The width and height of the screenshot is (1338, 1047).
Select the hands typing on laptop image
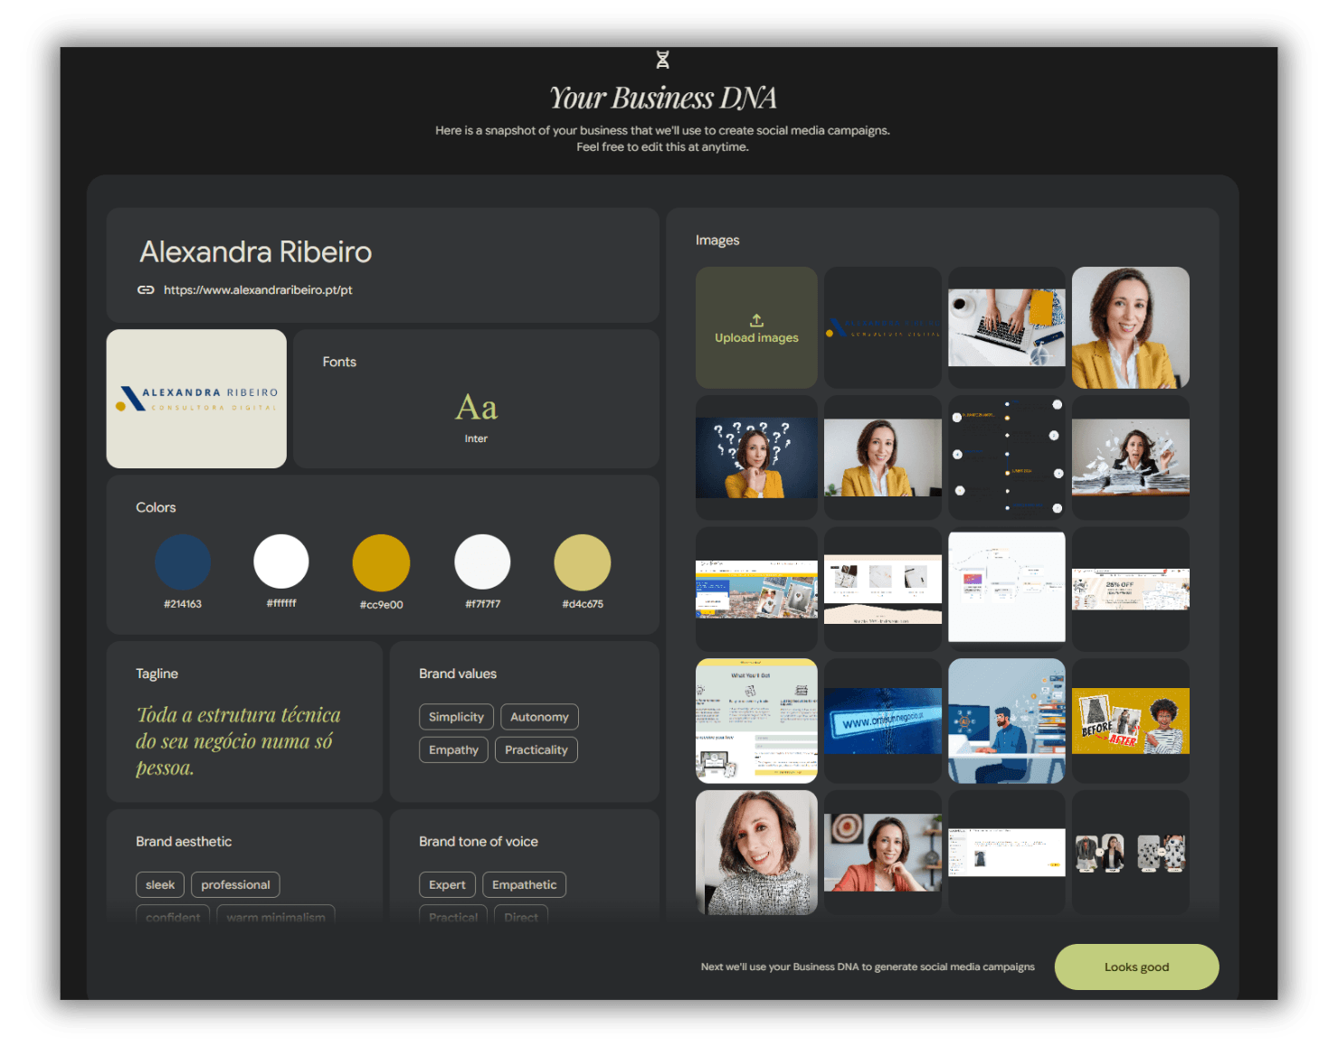click(1006, 327)
